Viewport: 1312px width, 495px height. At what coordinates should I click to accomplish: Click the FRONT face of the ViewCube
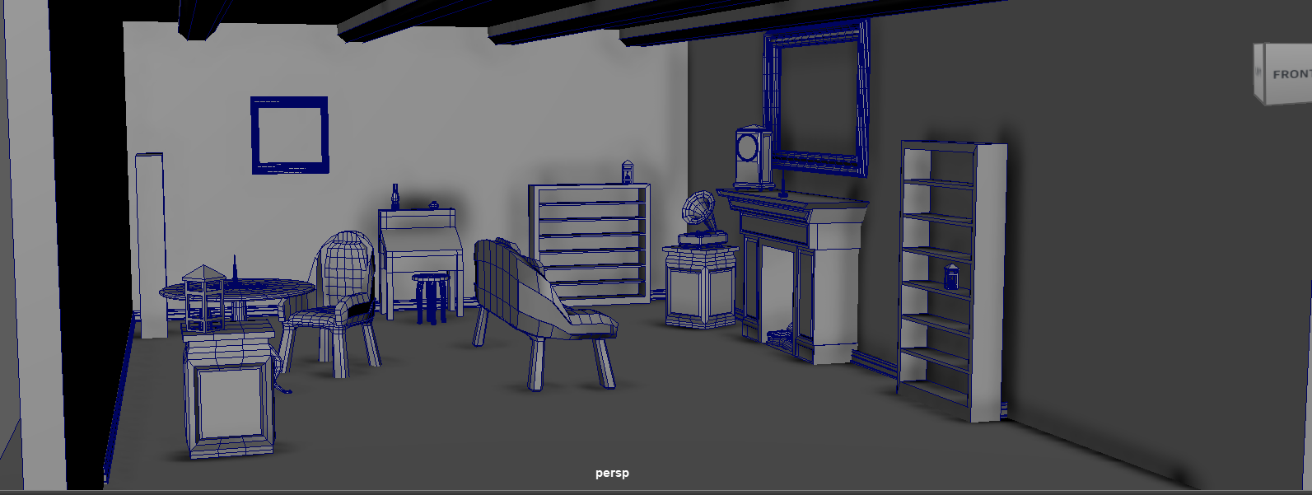1289,74
